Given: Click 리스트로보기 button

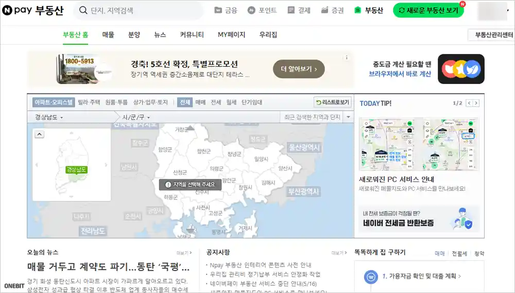Looking at the screenshot, I should tap(332, 102).
